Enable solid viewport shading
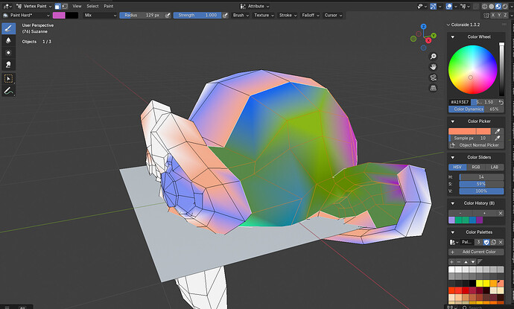This screenshot has width=514, height=309. click(x=491, y=6)
